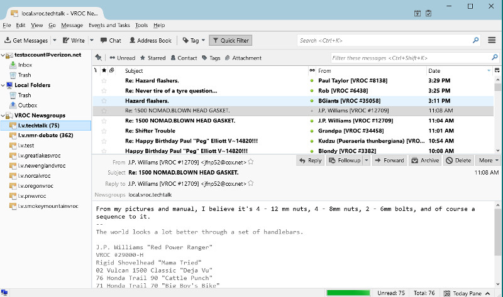Open the Today Pane toggle

467,293
